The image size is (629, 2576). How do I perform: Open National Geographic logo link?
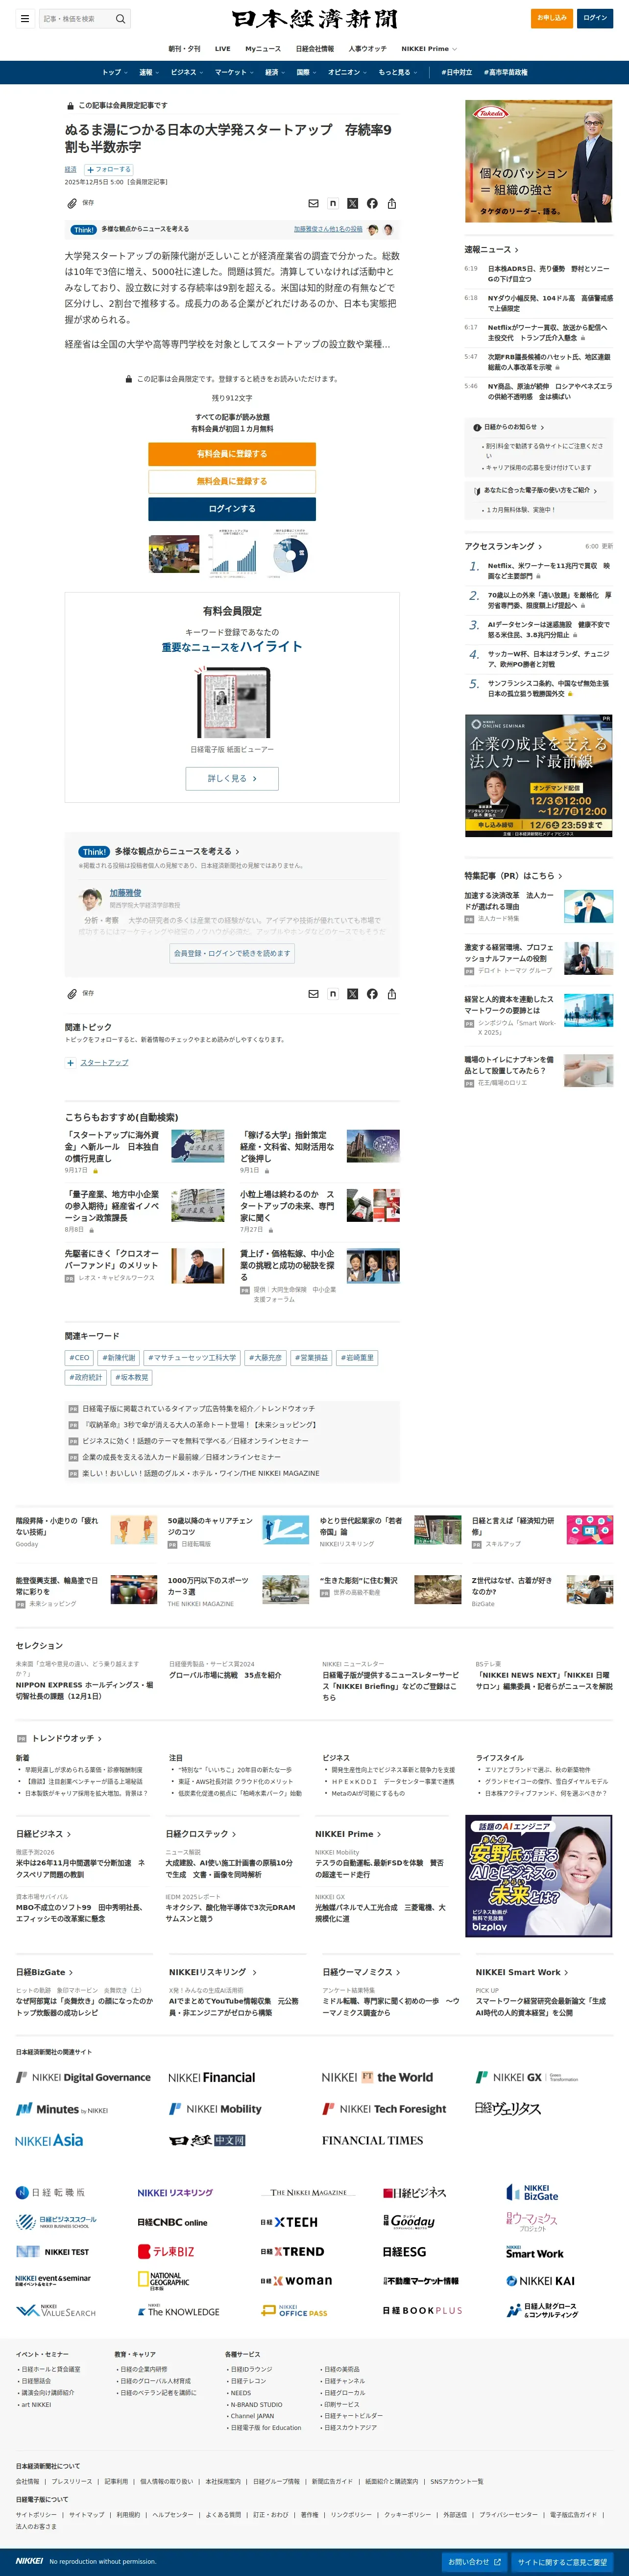[x=163, y=2280]
